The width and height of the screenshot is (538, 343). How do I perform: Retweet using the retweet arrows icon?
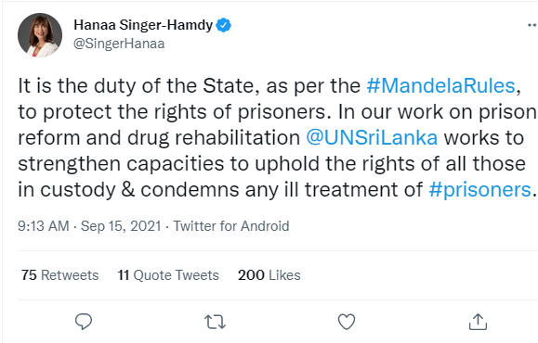coord(215,322)
